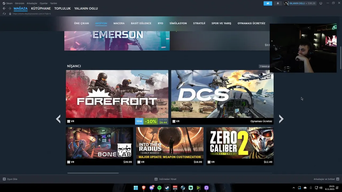Show the next Nişancı carousel page
Image resolution: width=342 pixels, height=192 pixels.
(x=281, y=119)
